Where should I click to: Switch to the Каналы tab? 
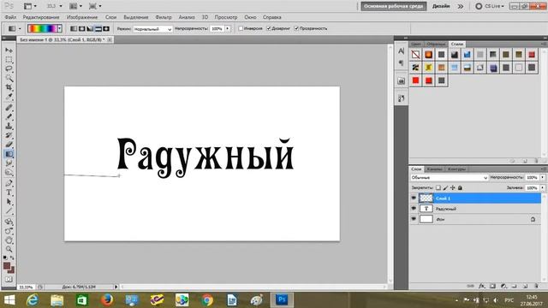(x=434, y=169)
